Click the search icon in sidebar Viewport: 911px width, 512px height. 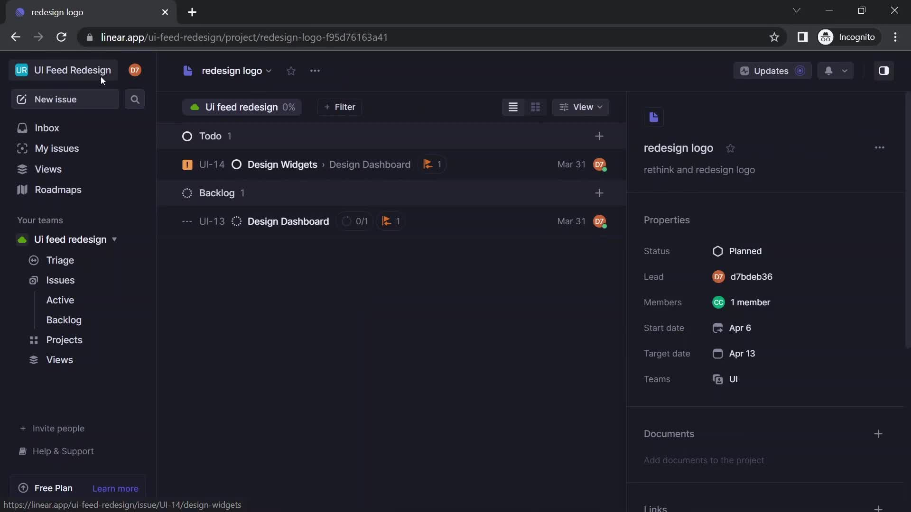[x=135, y=99]
